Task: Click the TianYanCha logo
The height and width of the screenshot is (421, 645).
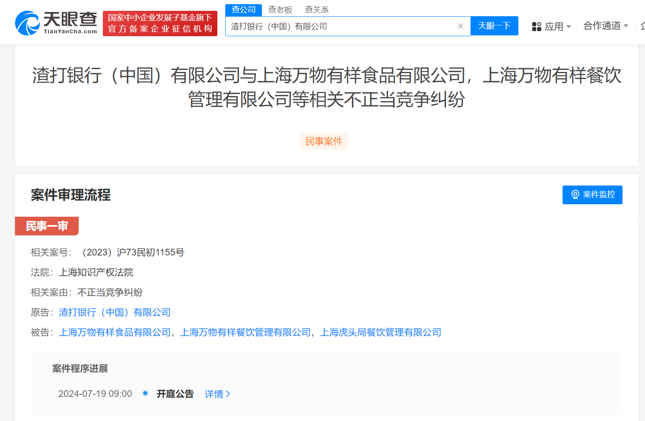Action: click(56, 23)
